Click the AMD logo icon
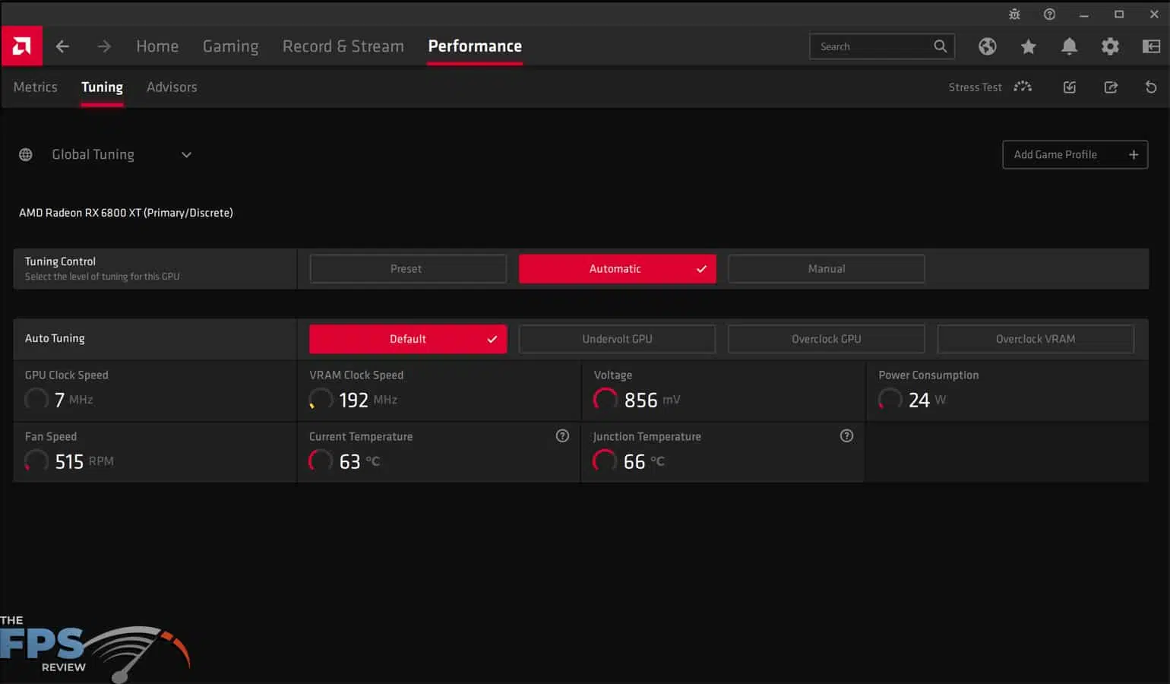Image resolution: width=1170 pixels, height=684 pixels. [21, 46]
